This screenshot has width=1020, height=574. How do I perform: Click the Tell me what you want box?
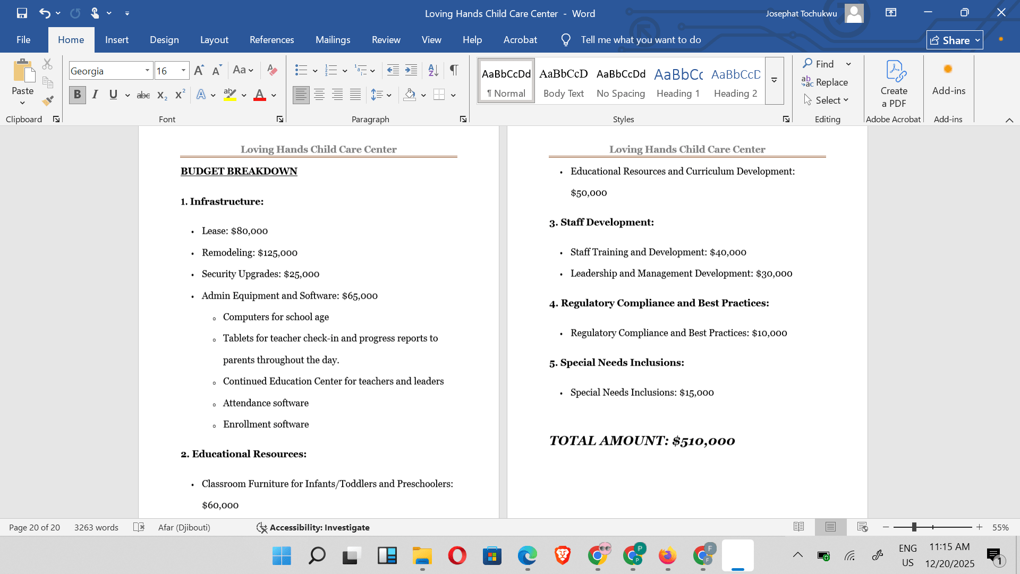coord(640,40)
